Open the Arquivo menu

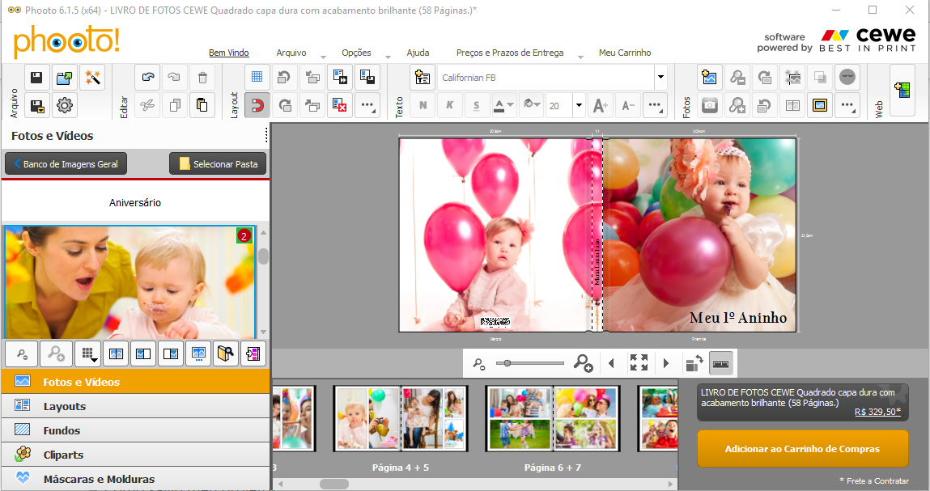click(x=291, y=53)
